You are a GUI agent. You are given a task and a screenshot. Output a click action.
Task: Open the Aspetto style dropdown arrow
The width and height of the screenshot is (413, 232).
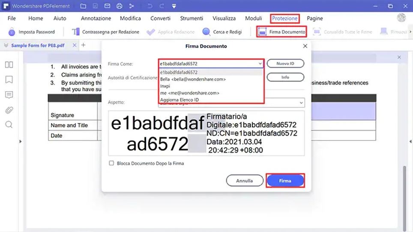[301, 103]
